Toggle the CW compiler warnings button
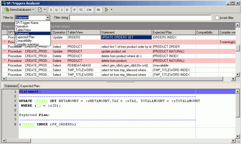Viewport: 241px width, 144px height. click(89, 10)
